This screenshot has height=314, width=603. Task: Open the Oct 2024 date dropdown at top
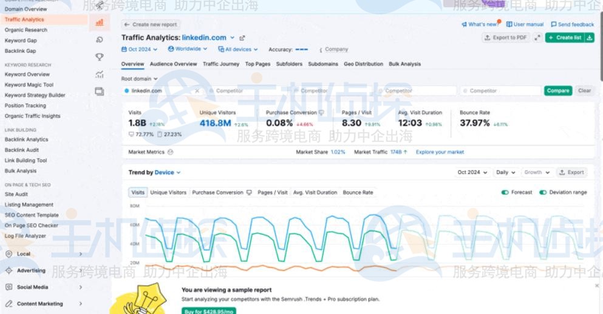139,50
